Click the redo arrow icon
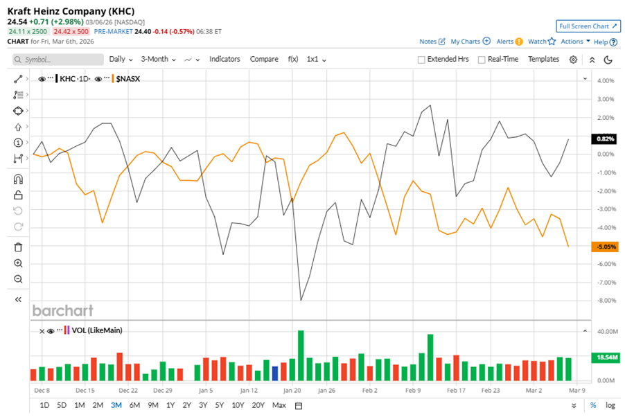This screenshot has height=417, width=625. pyautogui.click(x=18, y=227)
